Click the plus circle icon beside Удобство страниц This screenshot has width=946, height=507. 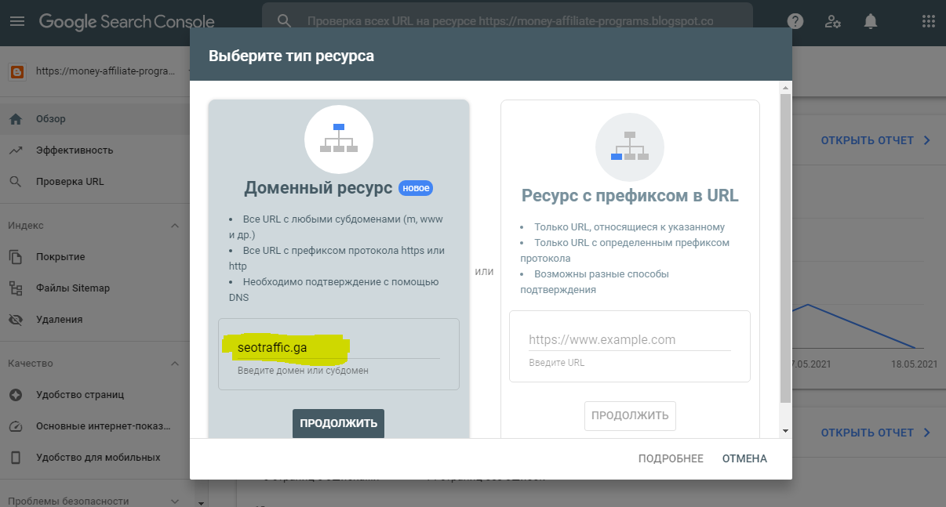(16, 395)
